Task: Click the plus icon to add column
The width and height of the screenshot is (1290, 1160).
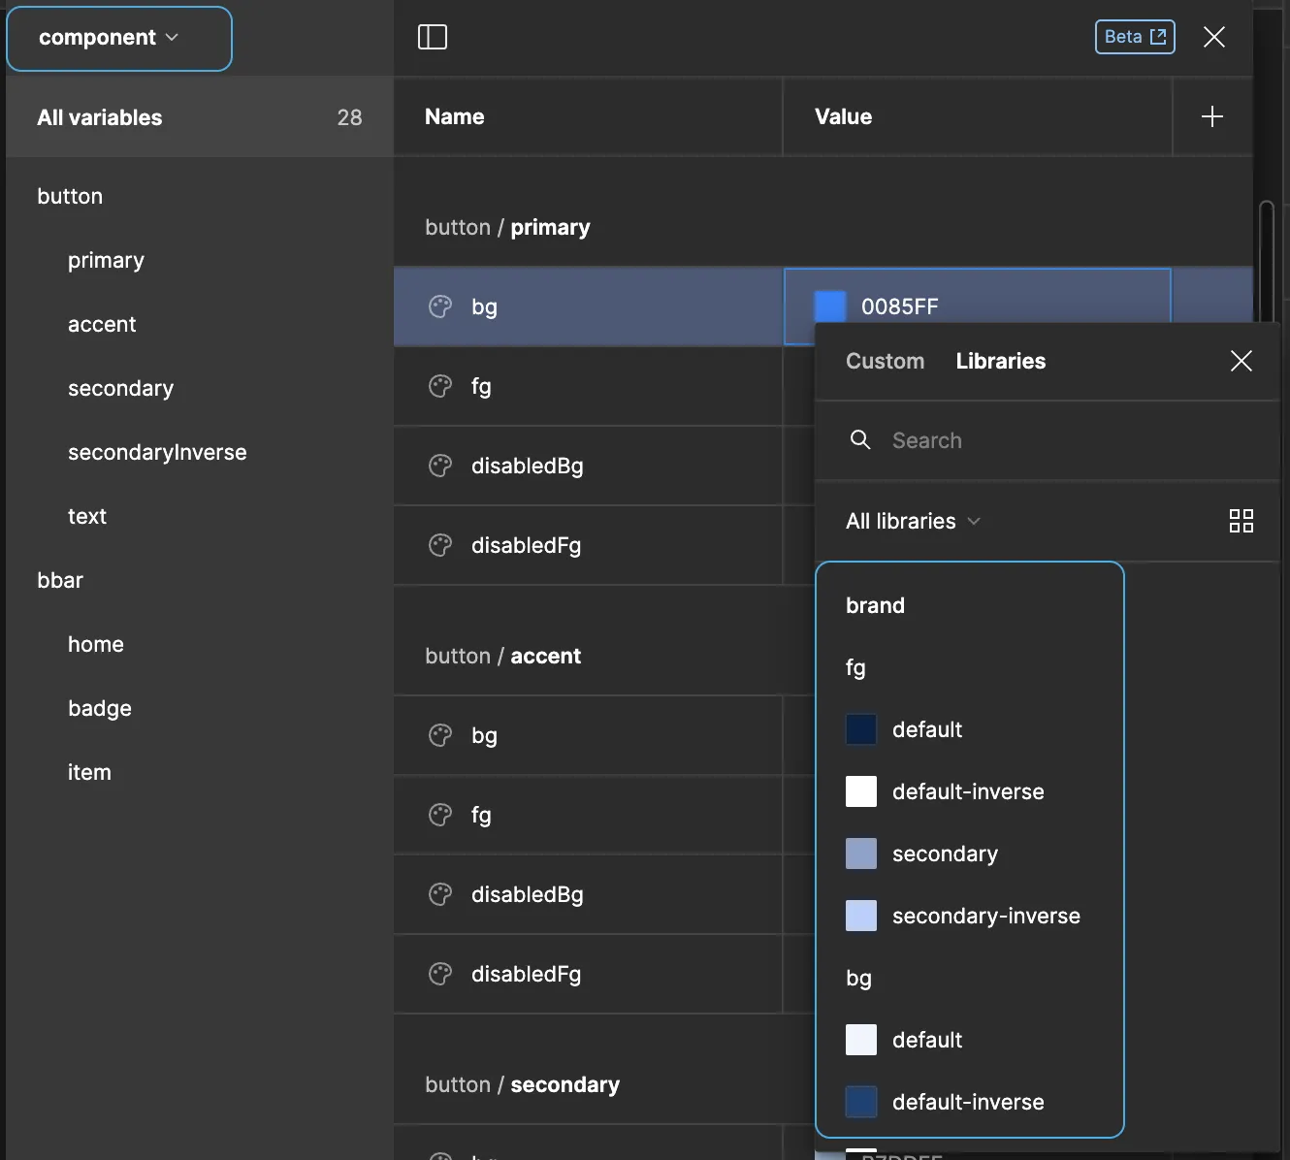Action: (1211, 117)
